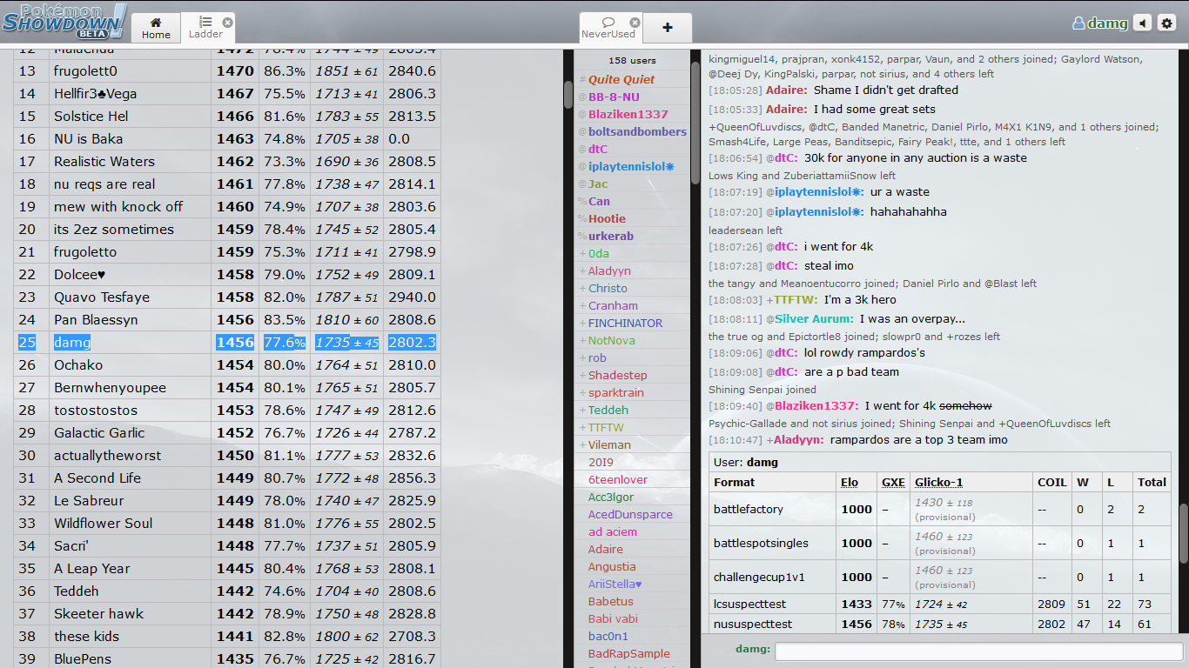Click the Elo column header
This screenshot has height=668, width=1189.
[849, 482]
